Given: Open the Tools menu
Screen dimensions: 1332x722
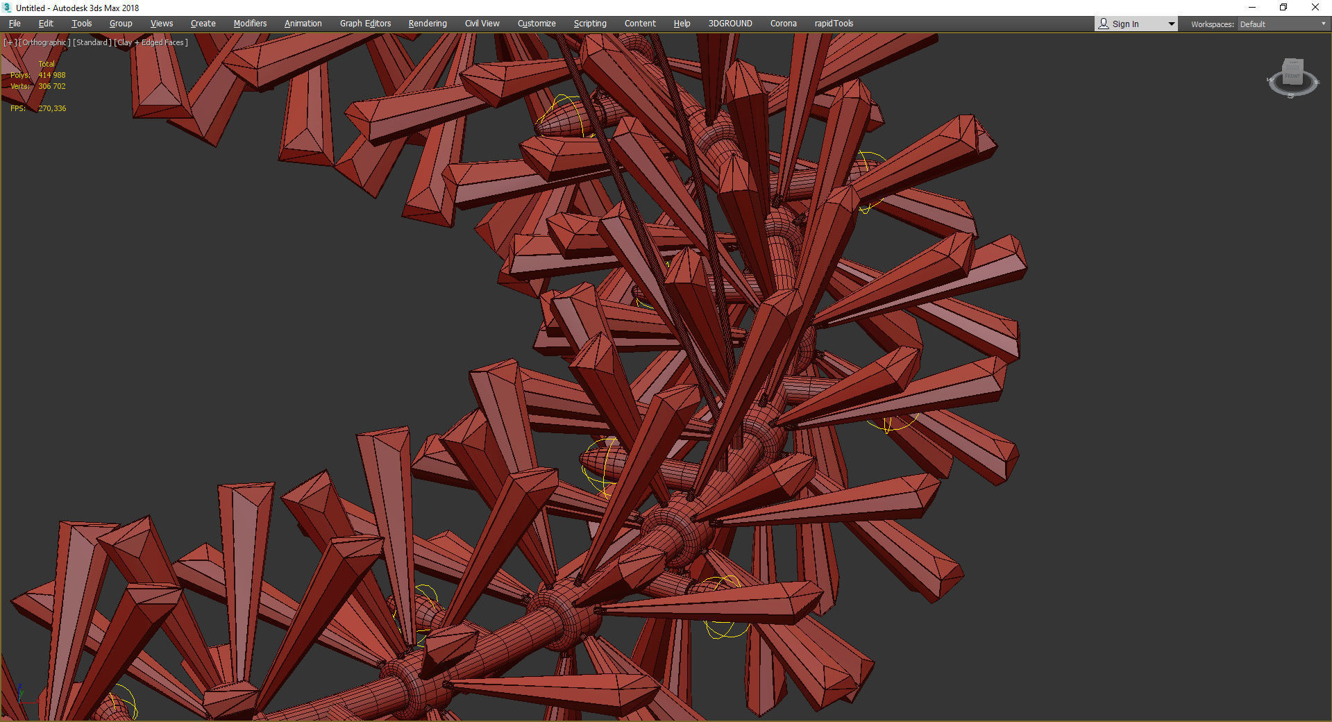Looking at the screenshot, I should click(x=81, y=24).
